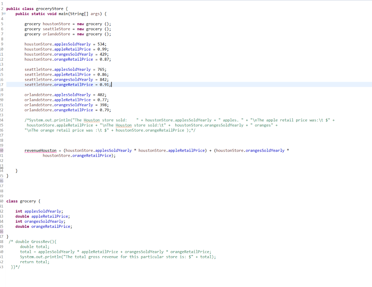Image resolution: width=372 pixels, height=287 pixels.
Task: Place cursor in houstonStore.applesSoldYearly on line 9
Action: click(58, 44)
